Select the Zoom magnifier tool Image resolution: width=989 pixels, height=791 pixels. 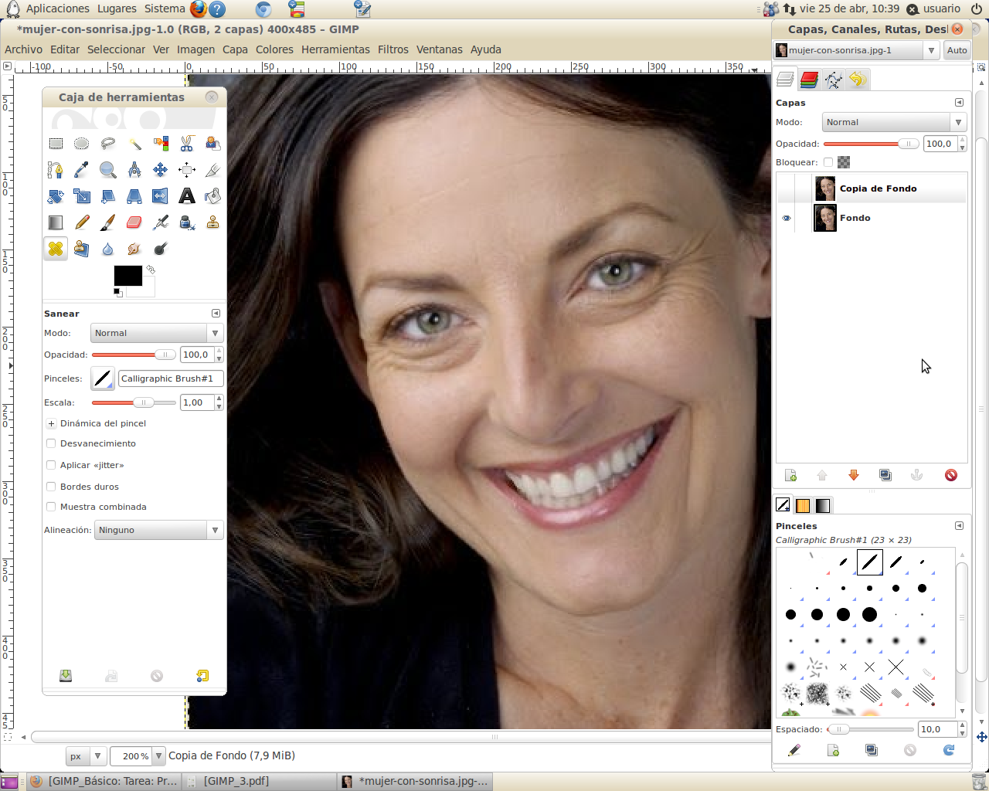pos(108,170)
